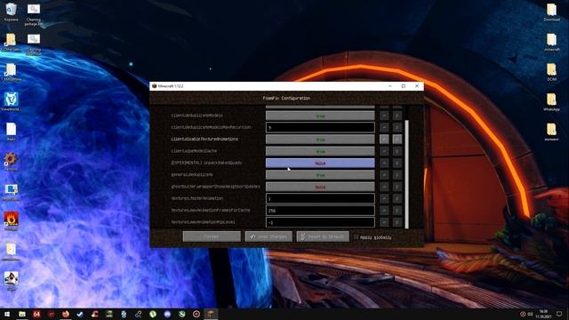Reset ghostbuster wrapper neighbor updates row to default

[397, 187]
